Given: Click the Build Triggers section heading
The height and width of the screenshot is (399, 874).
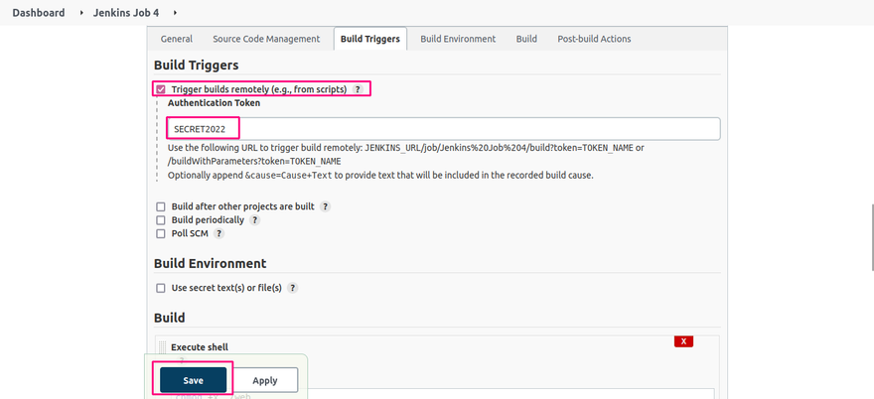Looking at the screenshot, I should click(197, 66).
